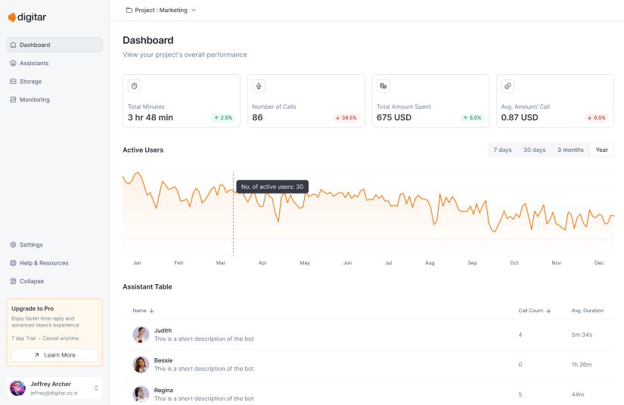
Task: Collapse the sidebar menu
Action: coord(31,281)
